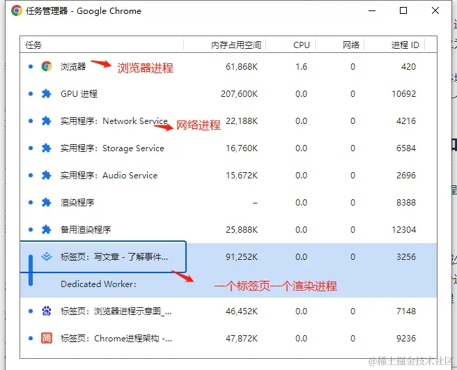Viewport: 457px width, 370px height.
Task: Click process ID 3256
Action: (x=406, y=256)
